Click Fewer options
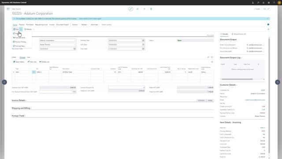The width and height of the screenshot is (282, 159). [x=107, y=25]
